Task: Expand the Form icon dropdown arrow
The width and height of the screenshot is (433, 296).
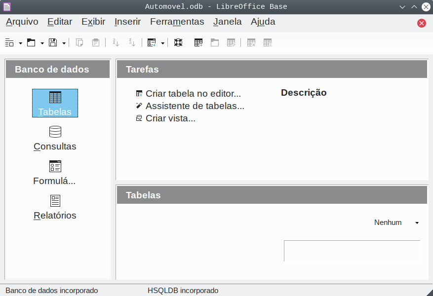Action: (162, 43)
